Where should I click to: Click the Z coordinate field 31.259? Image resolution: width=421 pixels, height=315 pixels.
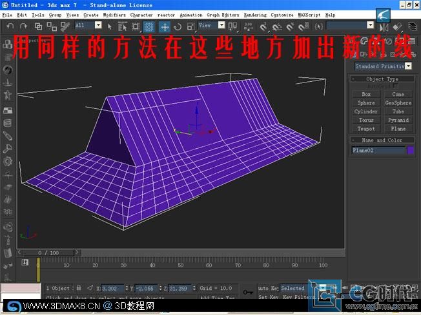[x=180, y=289]
